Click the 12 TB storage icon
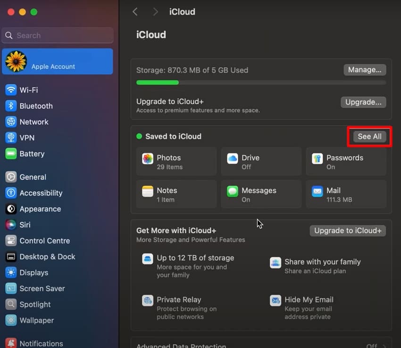The image size is (401, 348). coord(148,259)
